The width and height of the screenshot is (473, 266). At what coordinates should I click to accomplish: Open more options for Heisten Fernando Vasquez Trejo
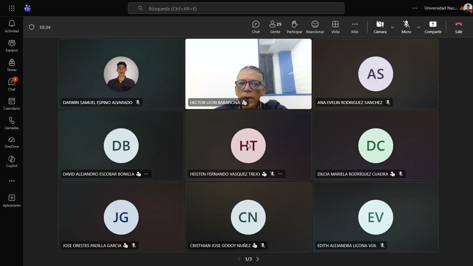tap(280, 174)
